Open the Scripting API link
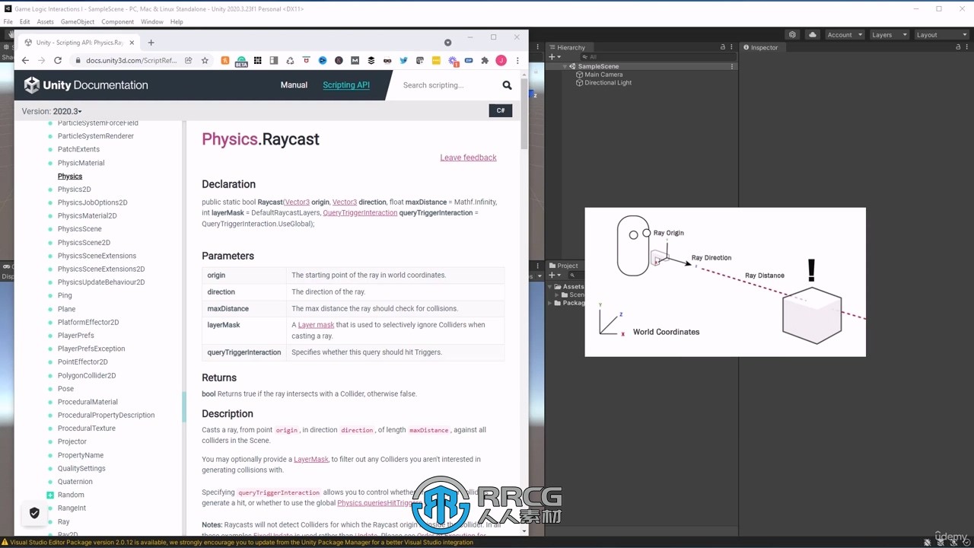974x548 pixels. [346, 85]
